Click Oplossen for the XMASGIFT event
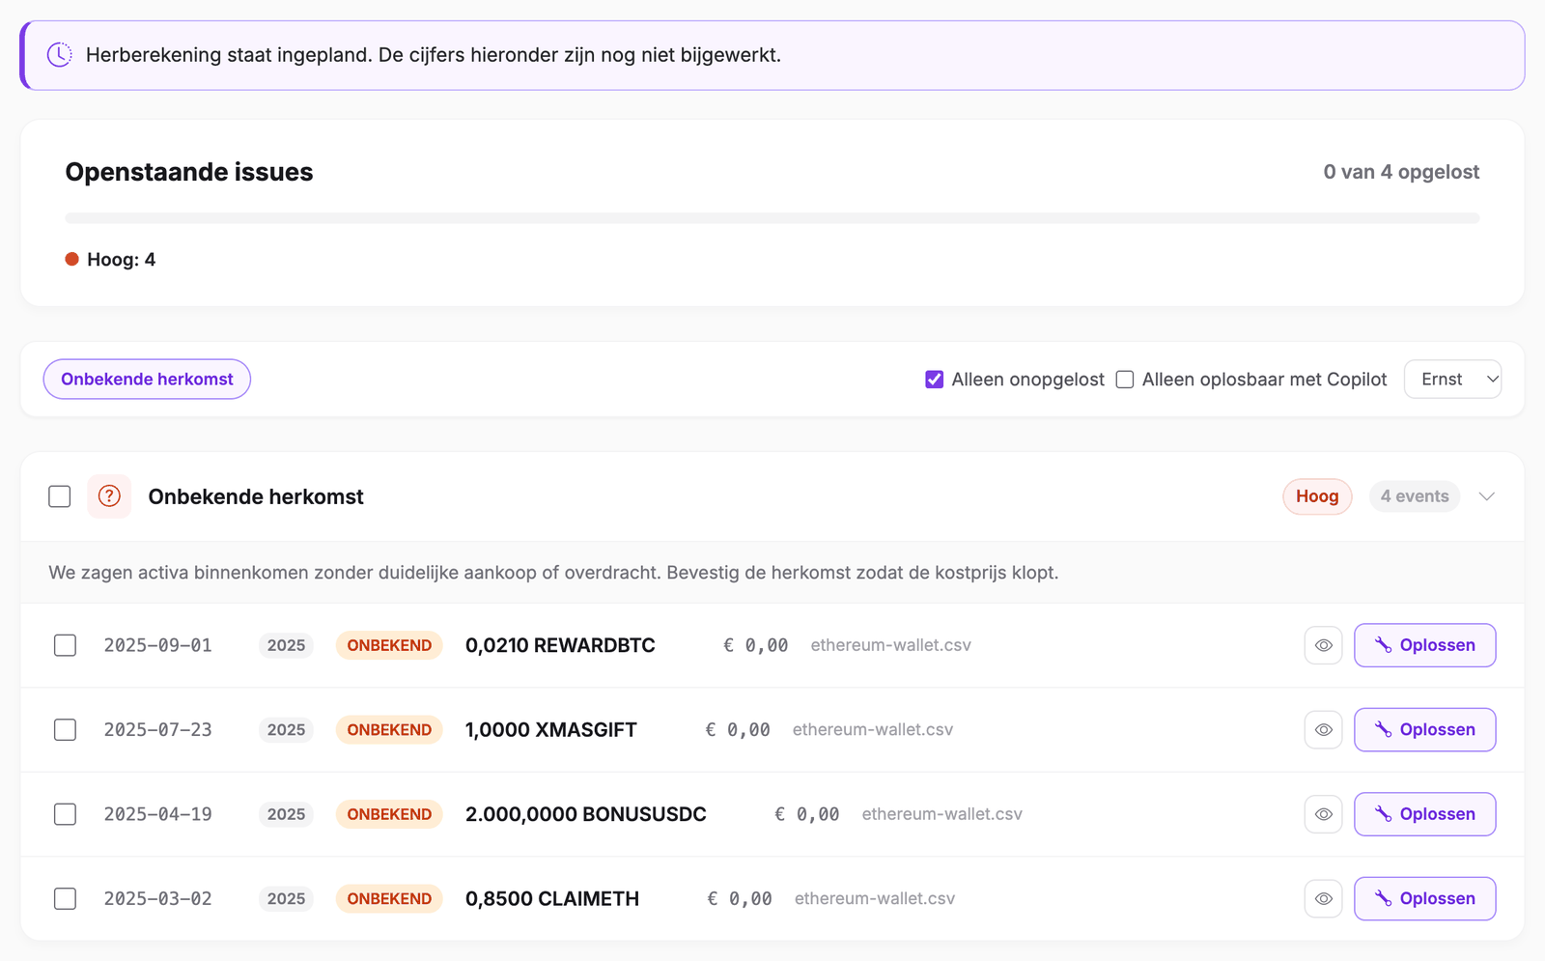 (1424, 730)
